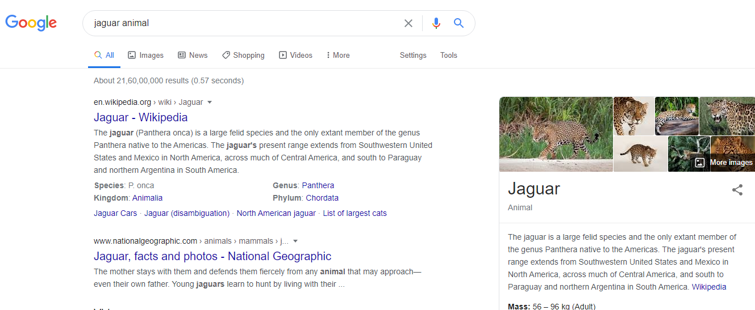Open the News tab
Image resolution: width=755 pixels, height=310 pixels.
pos(193,56)
